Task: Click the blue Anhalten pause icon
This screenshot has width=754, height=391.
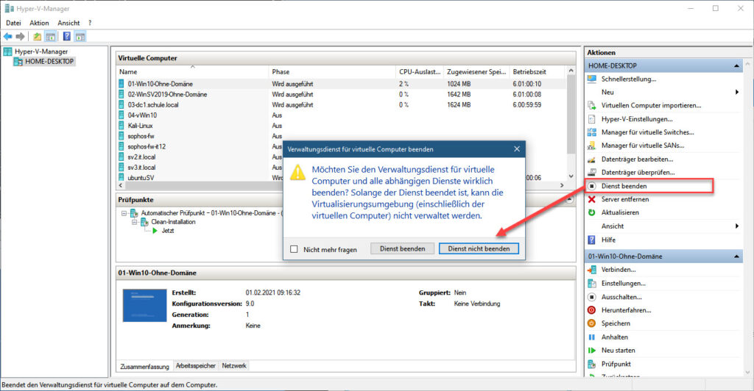Action: pyautogui.click(x=592, y=337)
